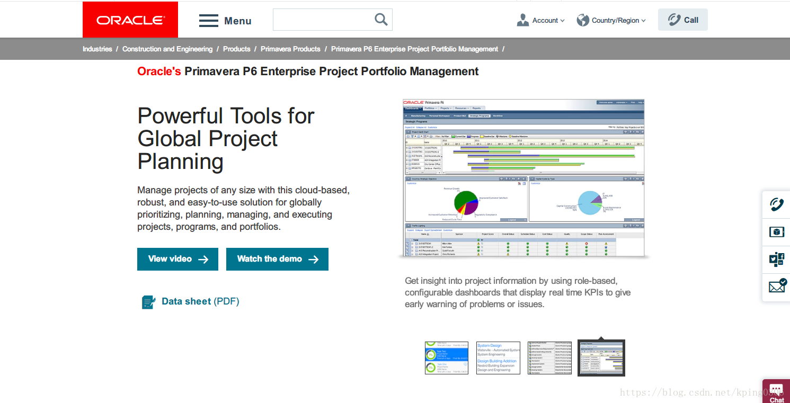The image size is (790, 403).
Task: Click the large Primavera P6 dashboard screenshot
Action: (x=523, y=178)
